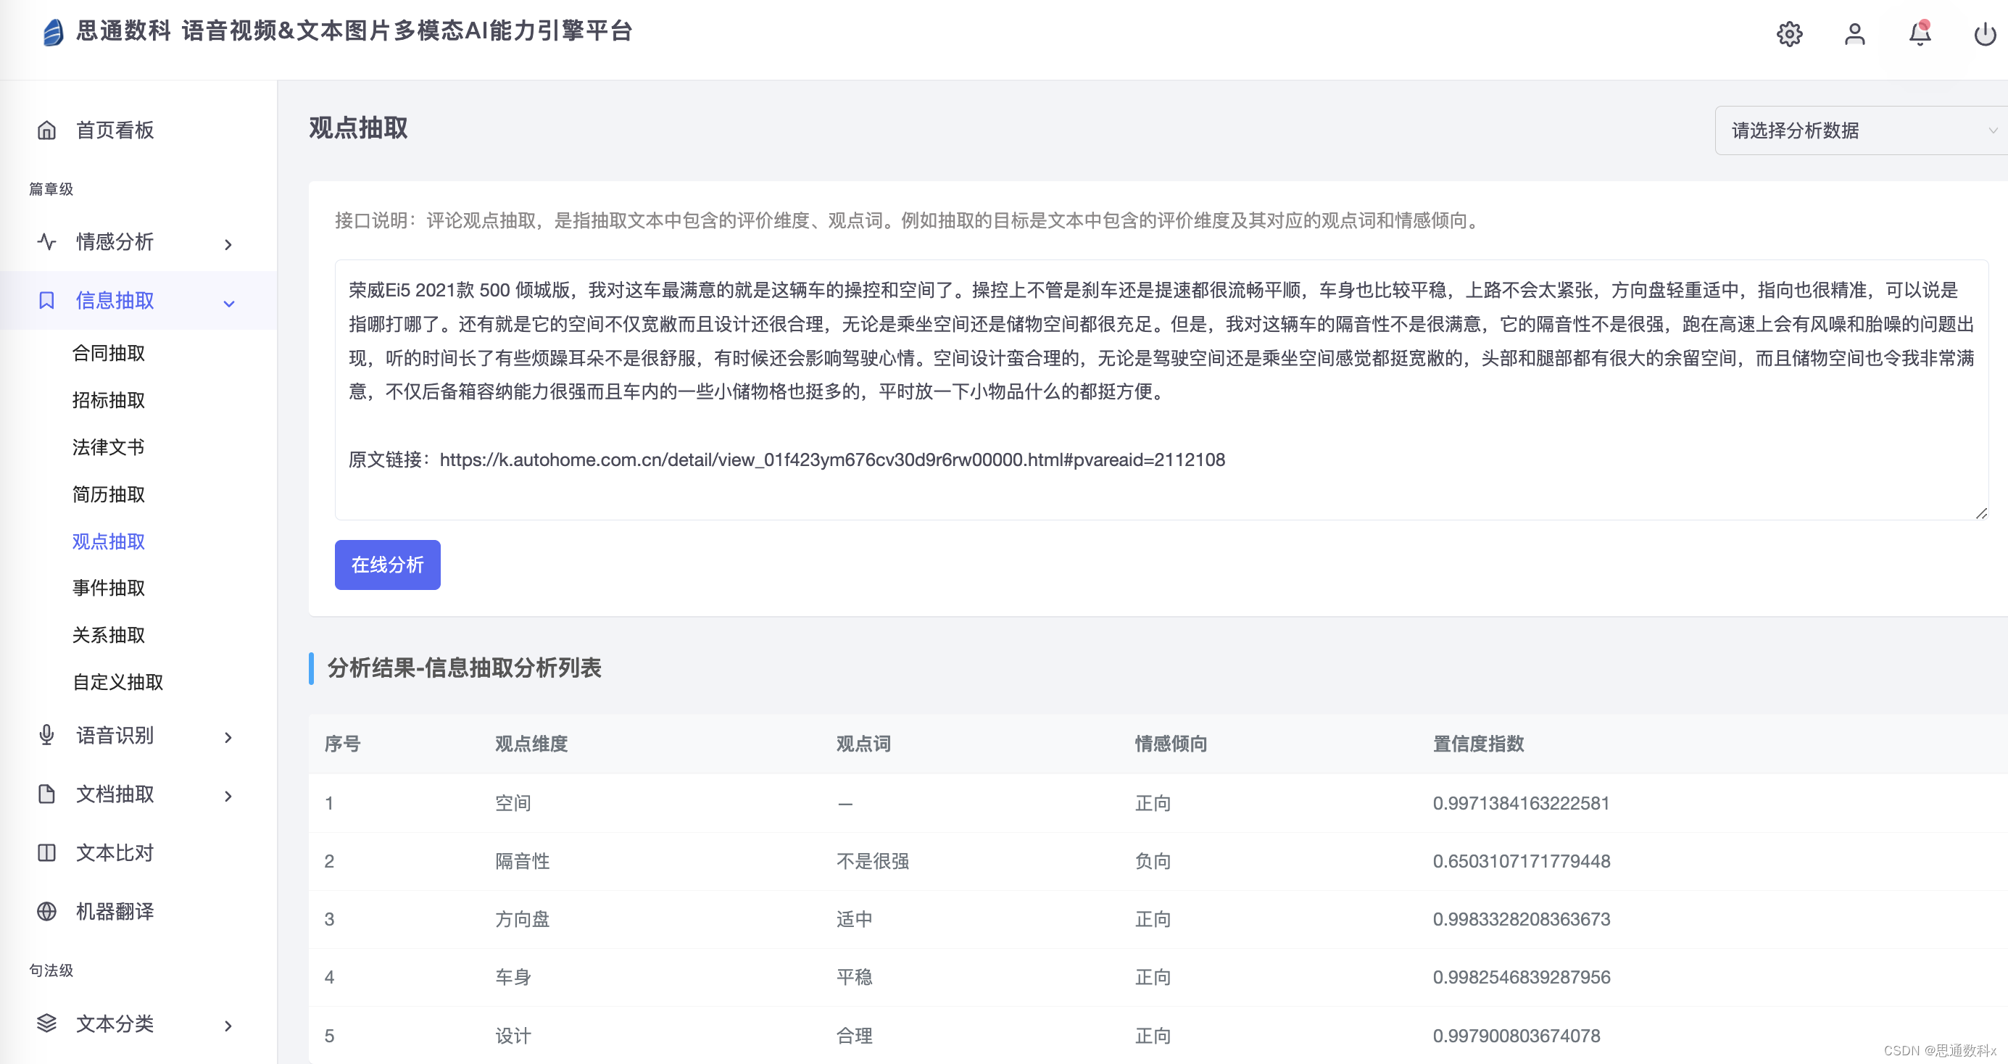
Task: Open 自定义抽取 menu item
Action: click(117, 682)
